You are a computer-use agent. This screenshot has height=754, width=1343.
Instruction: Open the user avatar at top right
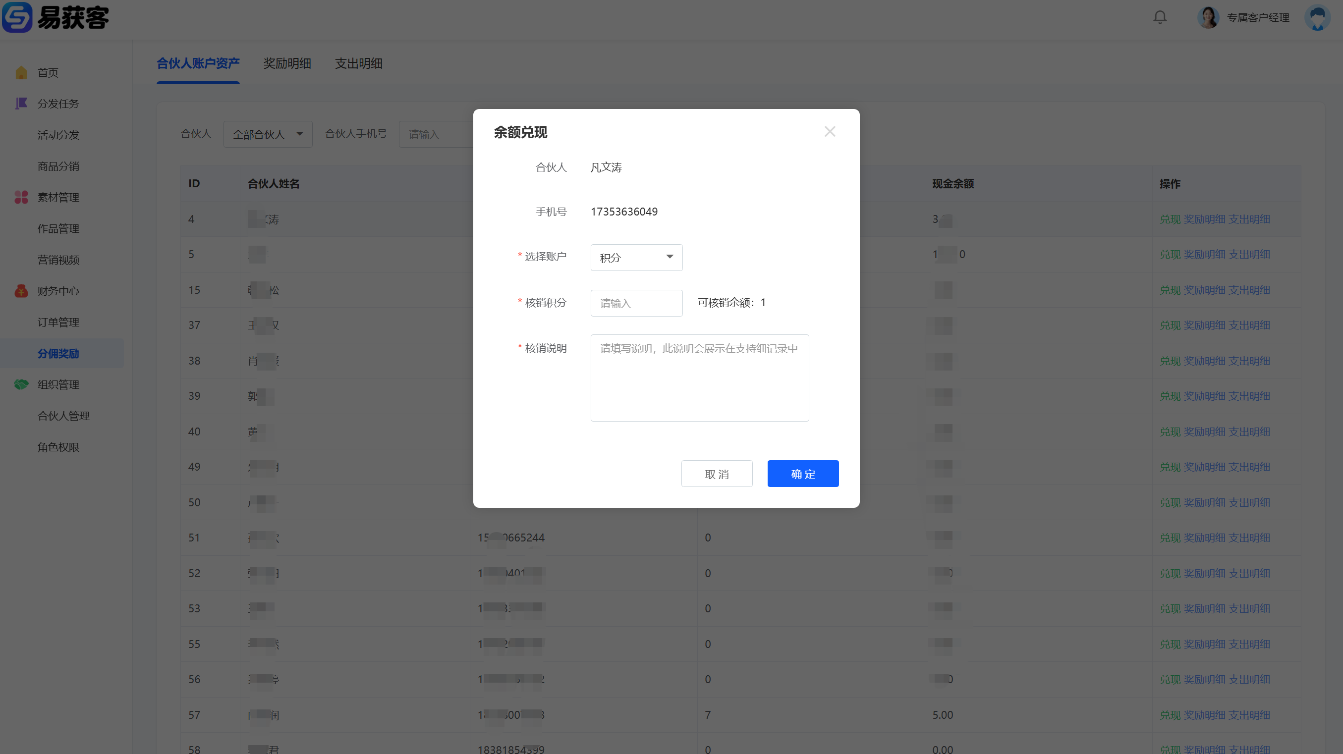1317,18
